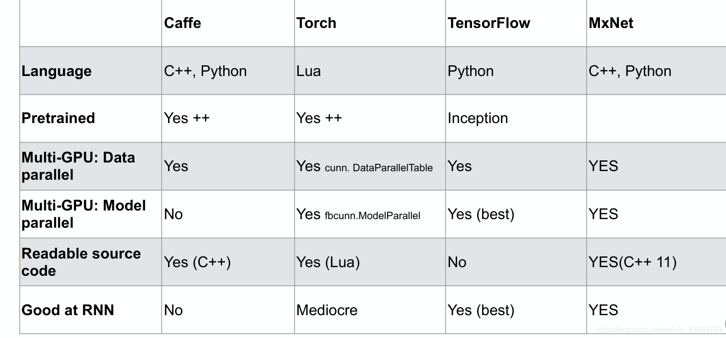Click the Caffe column header
This screenshot has width=726, height=338.
pos(183,23)
